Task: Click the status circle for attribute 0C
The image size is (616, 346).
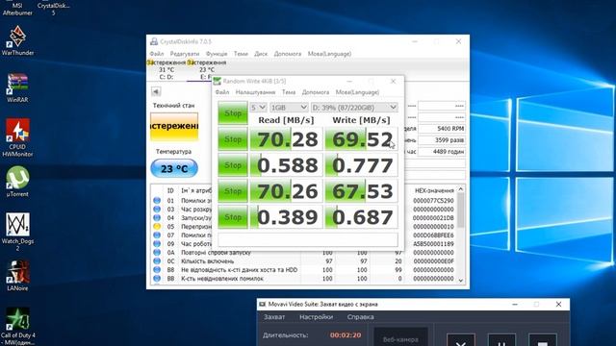Action: 157,260
